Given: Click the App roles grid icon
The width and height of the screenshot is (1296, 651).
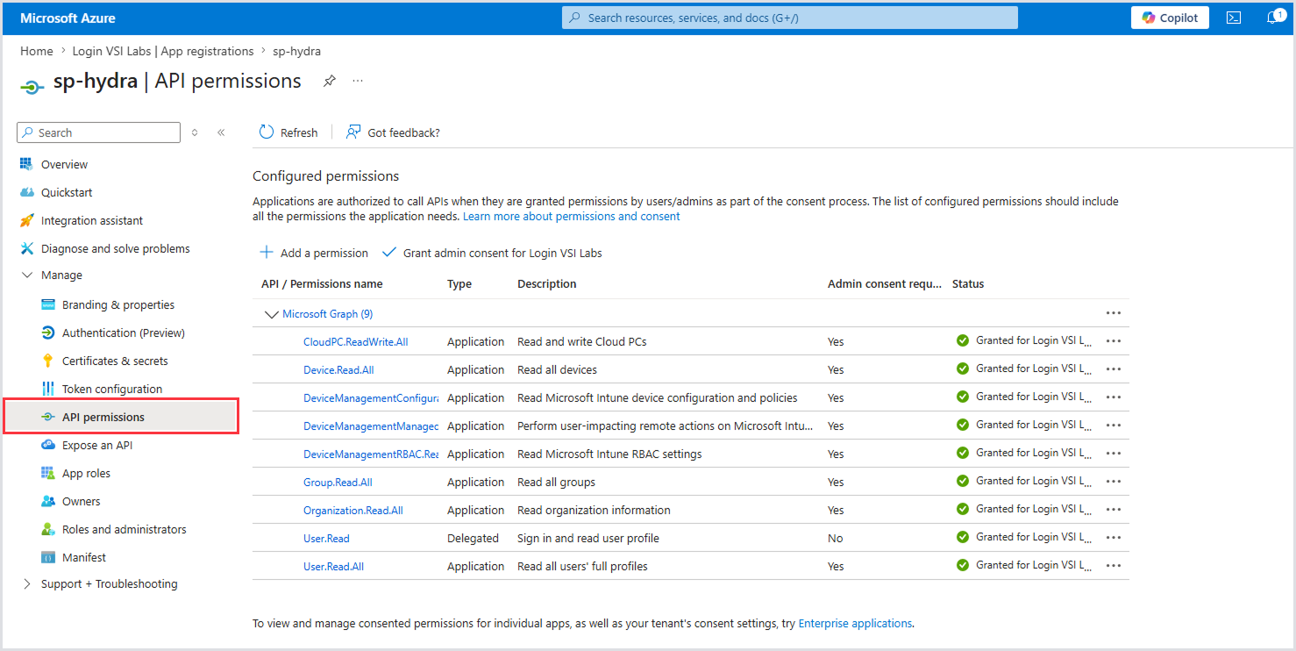Looking at the screenshot, I should (48, 473).
